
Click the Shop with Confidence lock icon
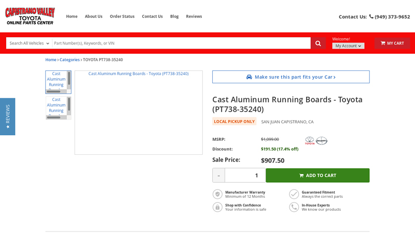[217, 207]
